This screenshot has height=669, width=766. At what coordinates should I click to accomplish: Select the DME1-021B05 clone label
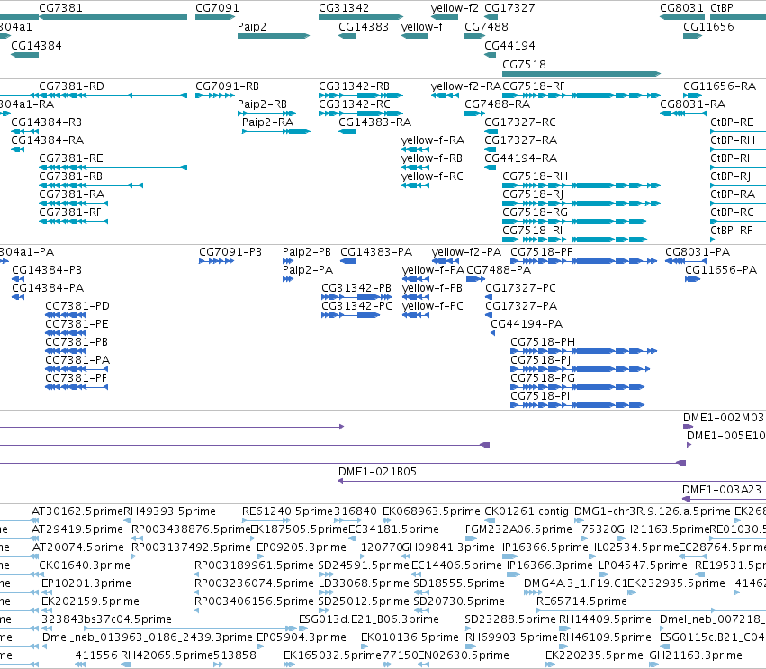tap(377, 472)
